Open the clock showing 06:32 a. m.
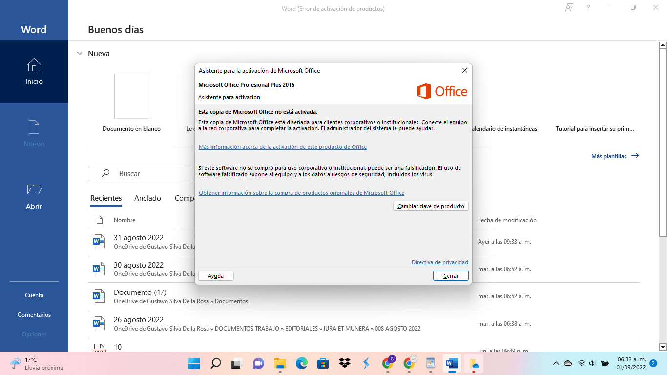Image resolution: width=667 pixels, height=375 pixels. pyautogui.click(x=631, y=363)
